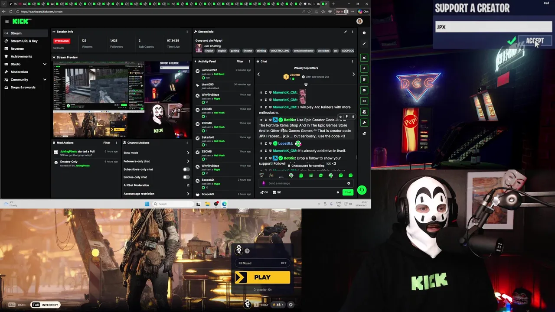Open Activity Feed options menu
Viewport: 555px width, 312px height.
(x=249, y=62)
